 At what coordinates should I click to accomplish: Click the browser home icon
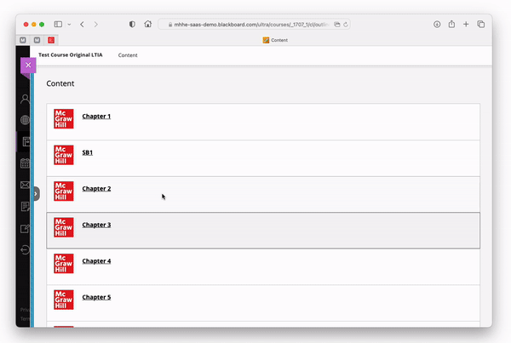[x=148, y=25]
